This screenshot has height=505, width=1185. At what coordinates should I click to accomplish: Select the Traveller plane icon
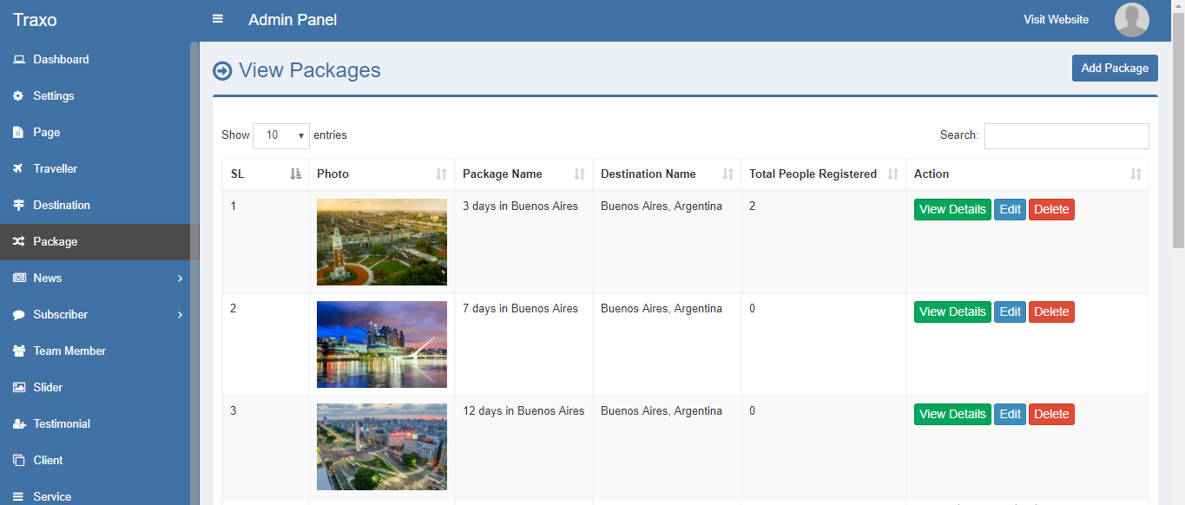pos(18,169)
